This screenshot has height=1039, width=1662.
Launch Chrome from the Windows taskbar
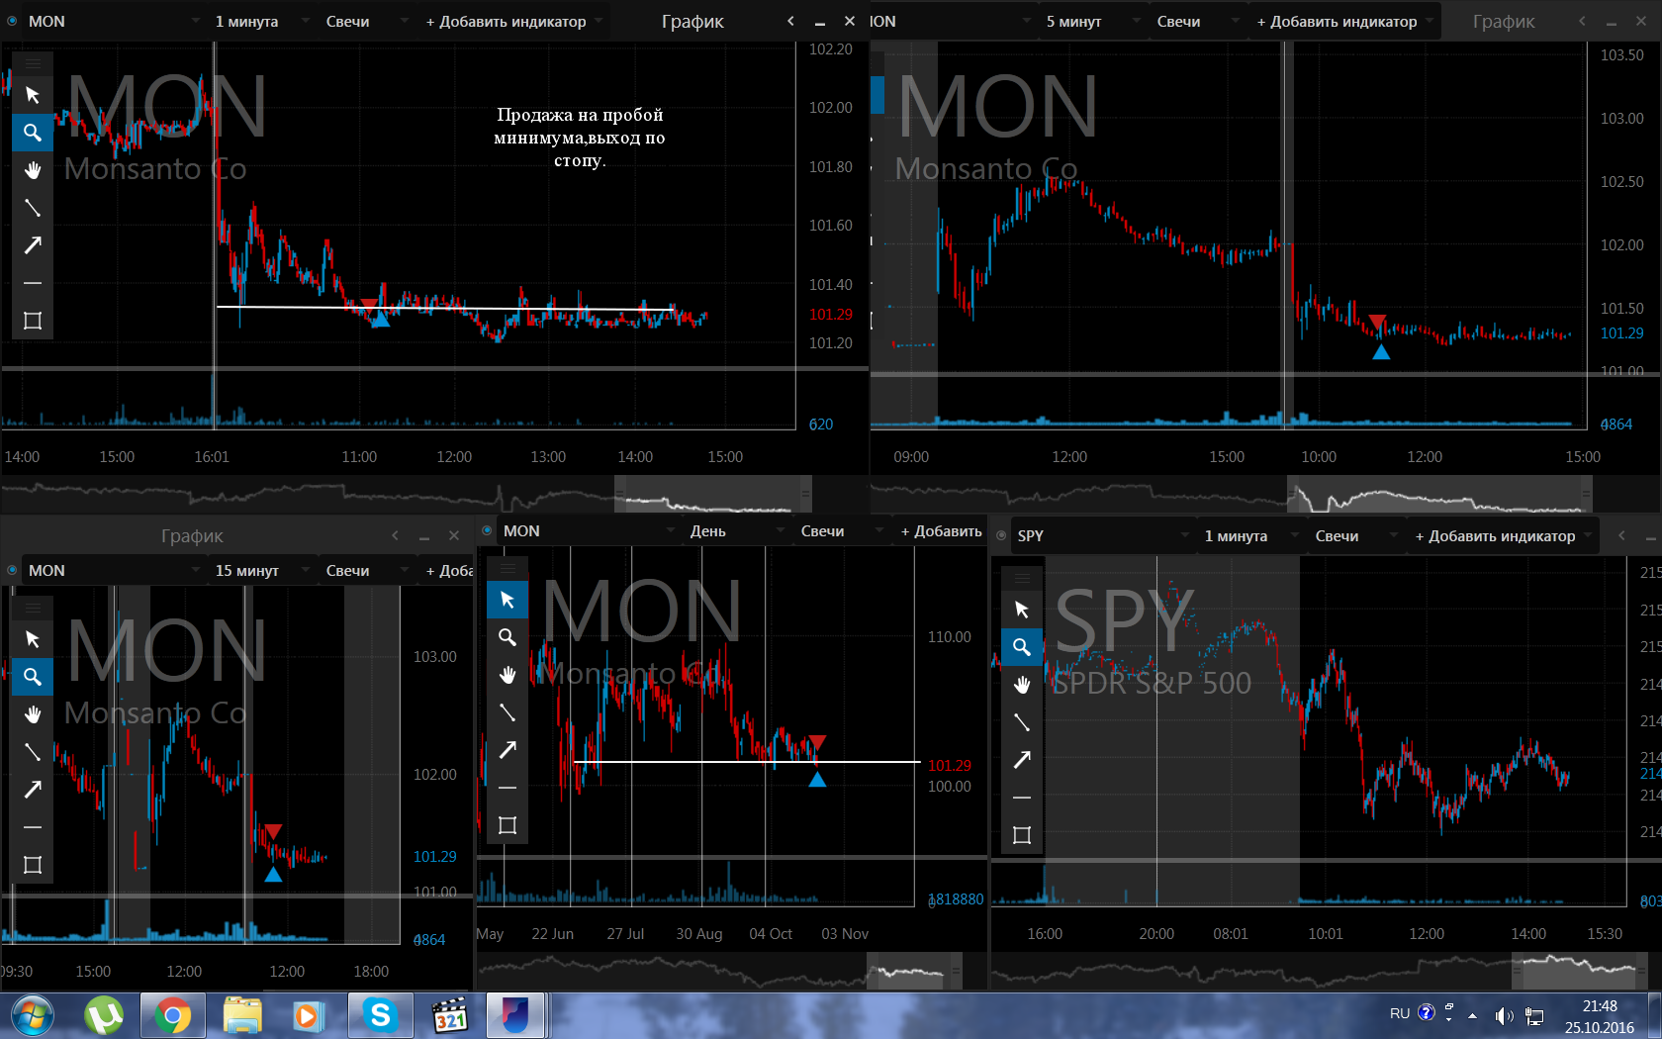pyautogui.click(x=173, y=1015)
